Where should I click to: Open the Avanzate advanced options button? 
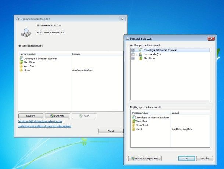tap(57, 116)
